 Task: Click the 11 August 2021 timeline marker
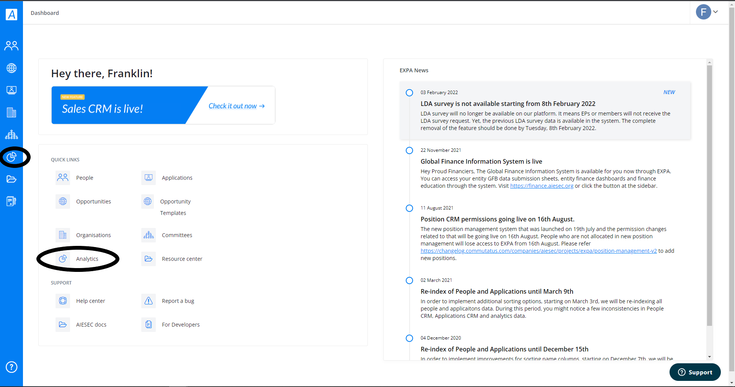coord(409,208)
